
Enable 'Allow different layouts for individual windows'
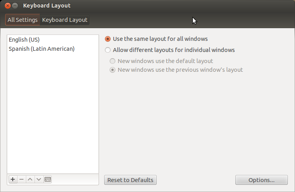(108, 50)
